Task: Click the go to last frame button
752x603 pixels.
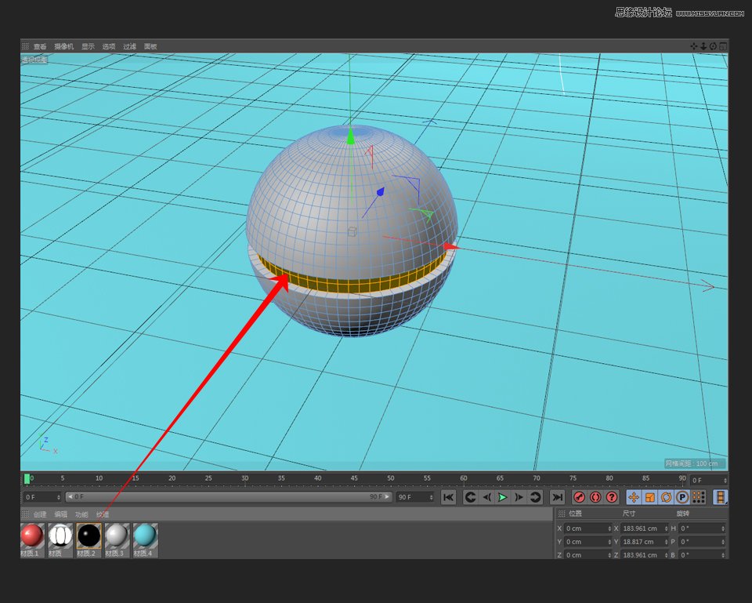Action: pyautogui.click(x=558, y=497)
